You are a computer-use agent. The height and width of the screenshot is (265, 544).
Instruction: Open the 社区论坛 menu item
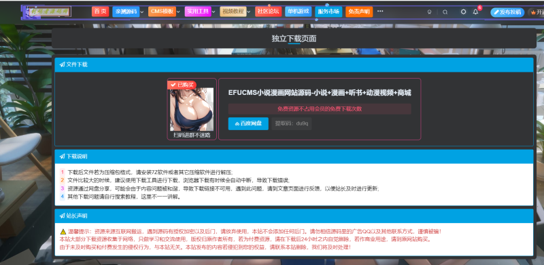click(x=268, y=12)
